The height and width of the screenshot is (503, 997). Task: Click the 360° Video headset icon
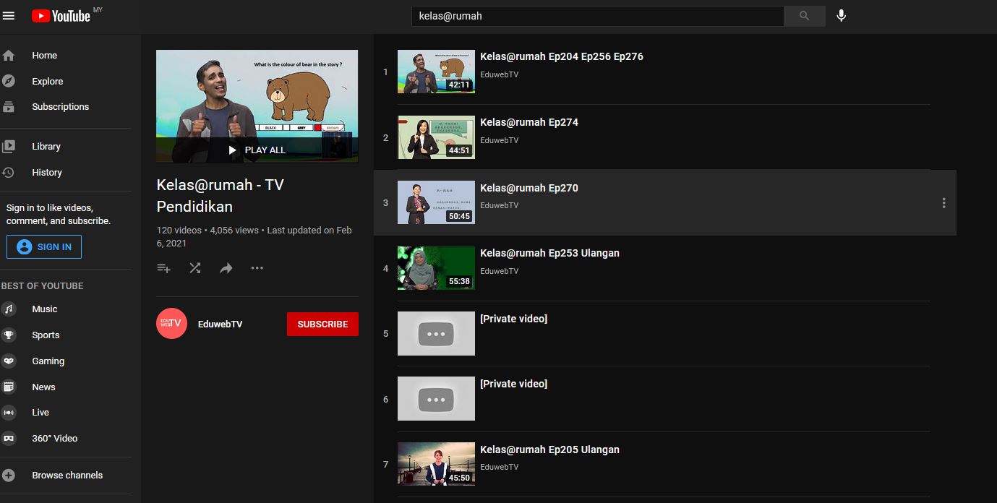[x=9, y=439]
